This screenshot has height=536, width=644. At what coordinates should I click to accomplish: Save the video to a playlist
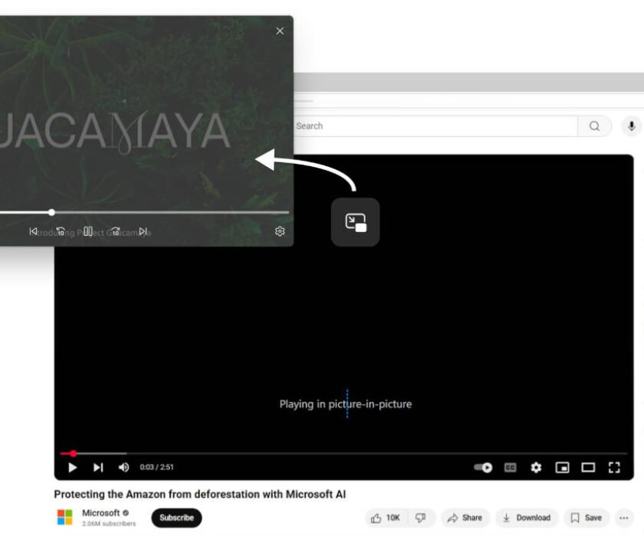(x=586, y=518)
